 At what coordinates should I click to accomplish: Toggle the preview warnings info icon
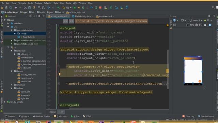coord(210,25)
